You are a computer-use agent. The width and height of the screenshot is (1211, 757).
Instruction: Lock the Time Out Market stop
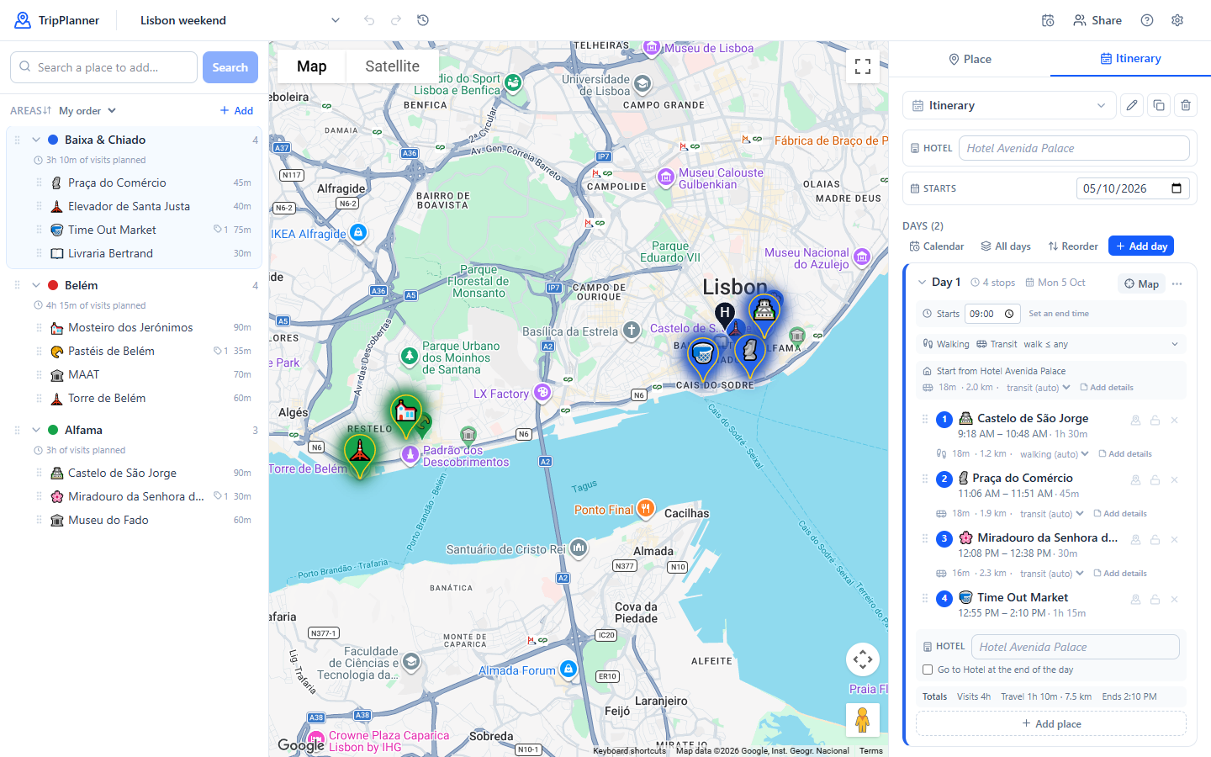click(1155, 599)
